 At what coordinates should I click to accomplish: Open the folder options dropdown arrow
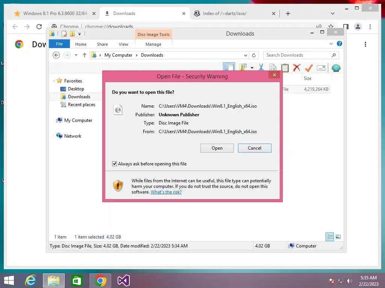252,67
